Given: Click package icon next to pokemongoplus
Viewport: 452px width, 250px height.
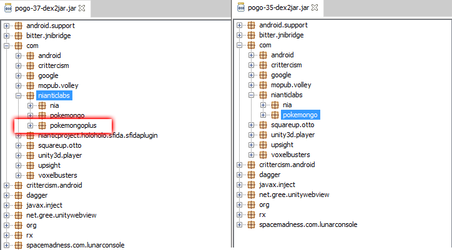Looking at the screenshot, I should pyautogui.click(x=42, y=125).
